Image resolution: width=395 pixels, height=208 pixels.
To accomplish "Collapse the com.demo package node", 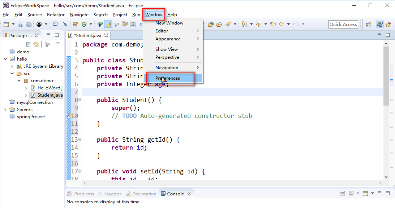I will (x=19, y=81).
